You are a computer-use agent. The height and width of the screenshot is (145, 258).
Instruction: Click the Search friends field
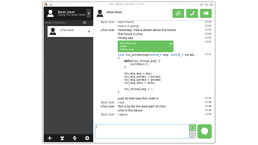click(62, 23)
